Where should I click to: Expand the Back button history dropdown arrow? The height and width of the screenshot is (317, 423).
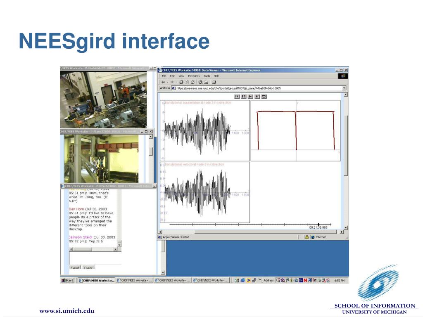[168, 82]
